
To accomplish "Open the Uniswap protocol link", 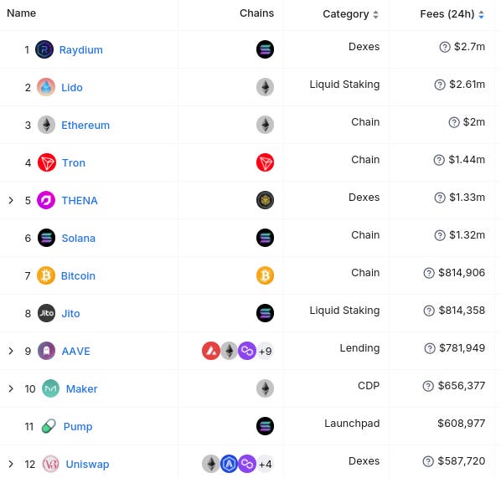I will [87, 465].
